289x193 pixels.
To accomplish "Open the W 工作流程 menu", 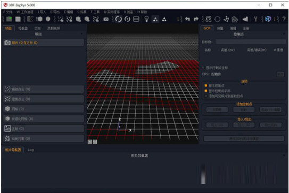I will pyautogui.click(x=25, y=12).
